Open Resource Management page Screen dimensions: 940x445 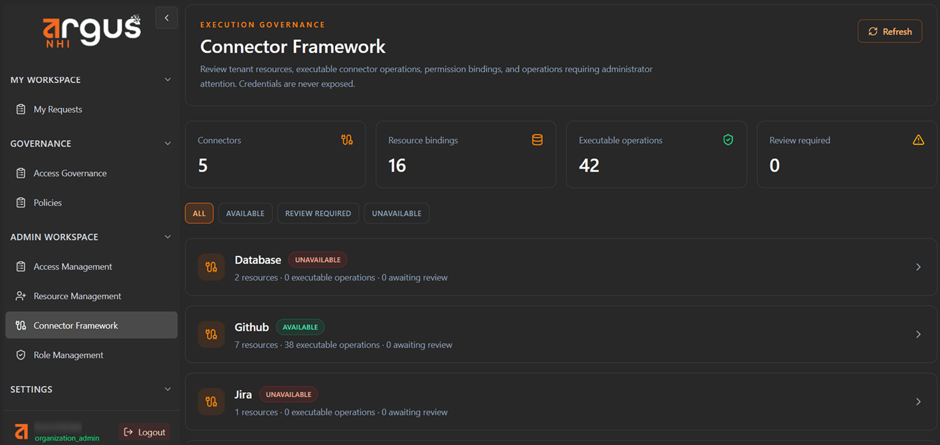click(x=92, y=296)
